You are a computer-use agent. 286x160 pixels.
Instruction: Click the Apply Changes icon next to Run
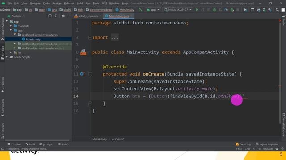[203, 10]
